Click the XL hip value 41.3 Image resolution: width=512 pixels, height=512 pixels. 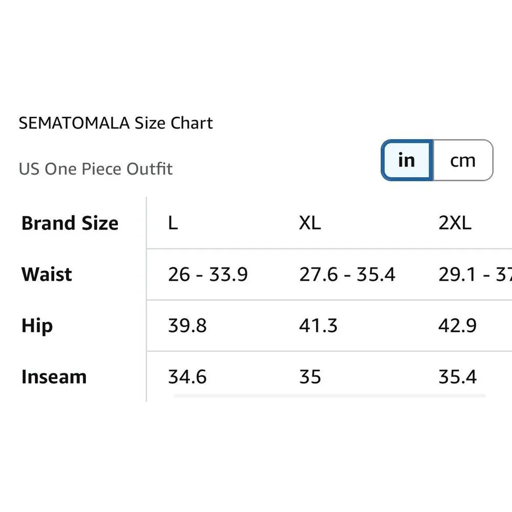point(318,326)
